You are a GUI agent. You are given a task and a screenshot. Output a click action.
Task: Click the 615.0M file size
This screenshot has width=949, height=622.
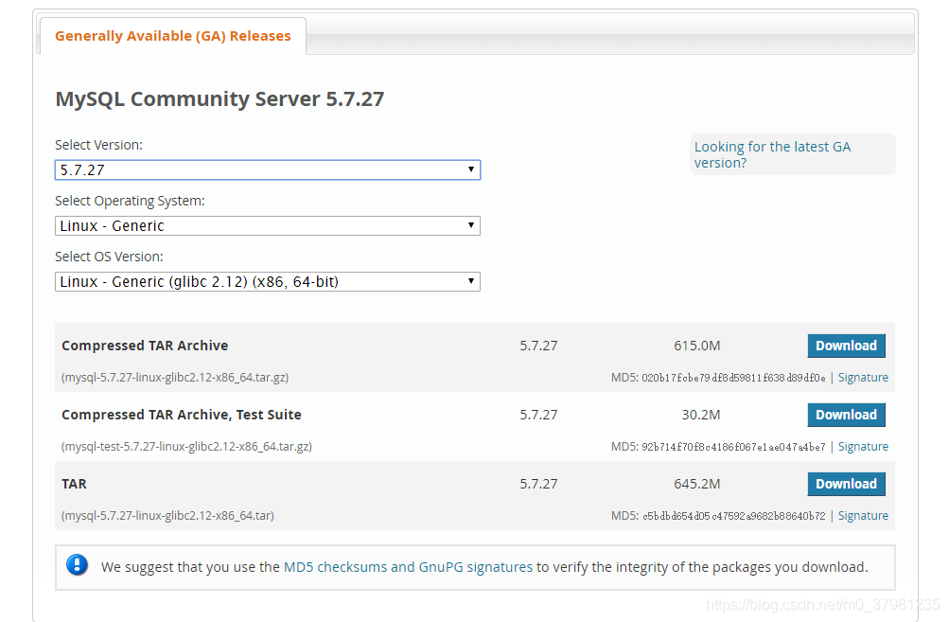pos(696,346)
